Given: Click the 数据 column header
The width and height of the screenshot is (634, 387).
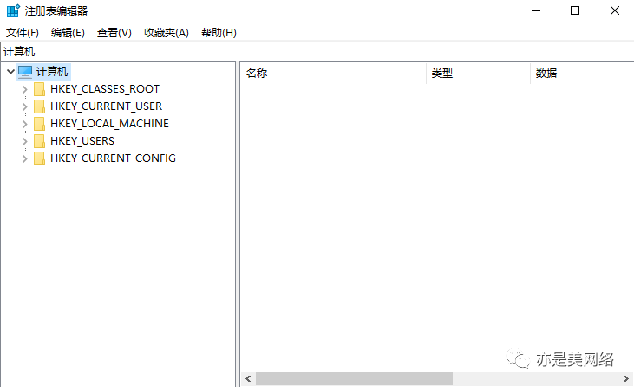Looking at the screenshot, I should pyautogui.click(x=582, y=73).
